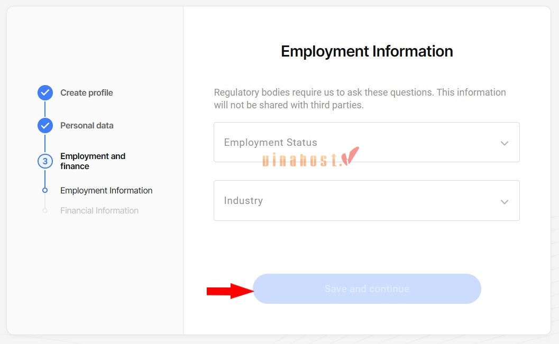The height and width of the screenshot is (344, 559).
Task: Click the Employment Information sub-step bullet
Action: click(45, 190)
